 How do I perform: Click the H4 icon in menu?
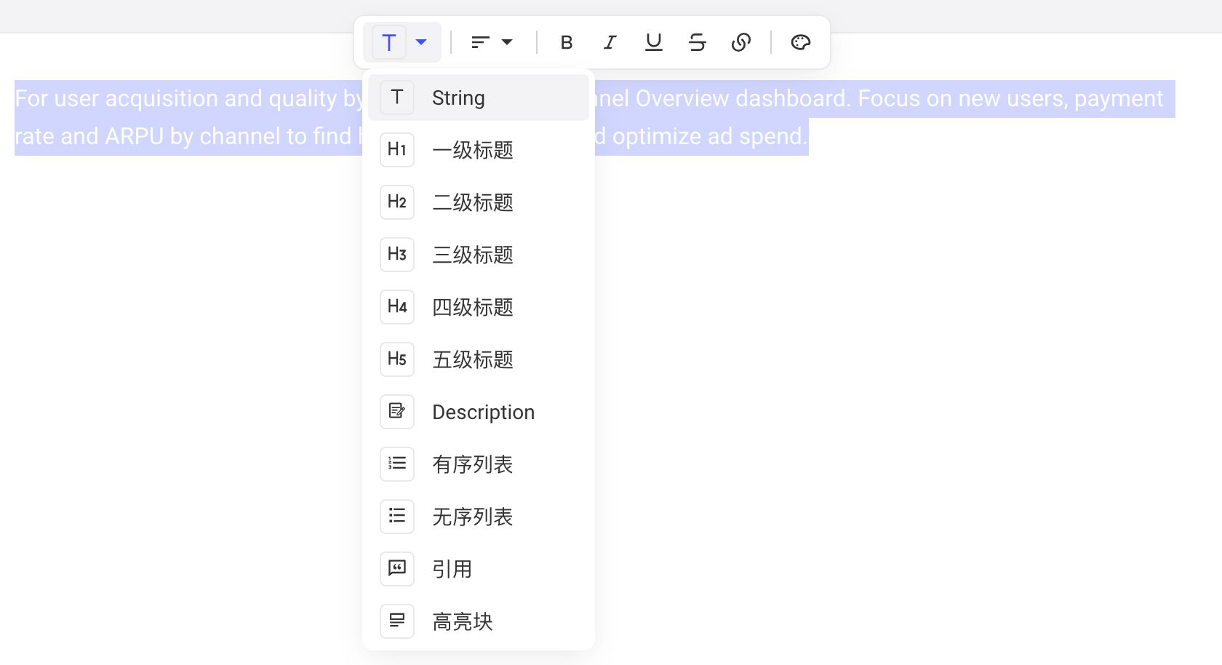point(397,307)
